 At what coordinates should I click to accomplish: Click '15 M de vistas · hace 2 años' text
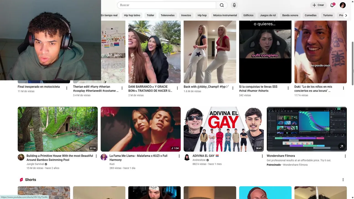coord(43,168)
